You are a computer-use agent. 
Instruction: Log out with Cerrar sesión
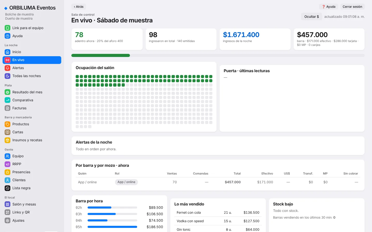pos(352,7)
